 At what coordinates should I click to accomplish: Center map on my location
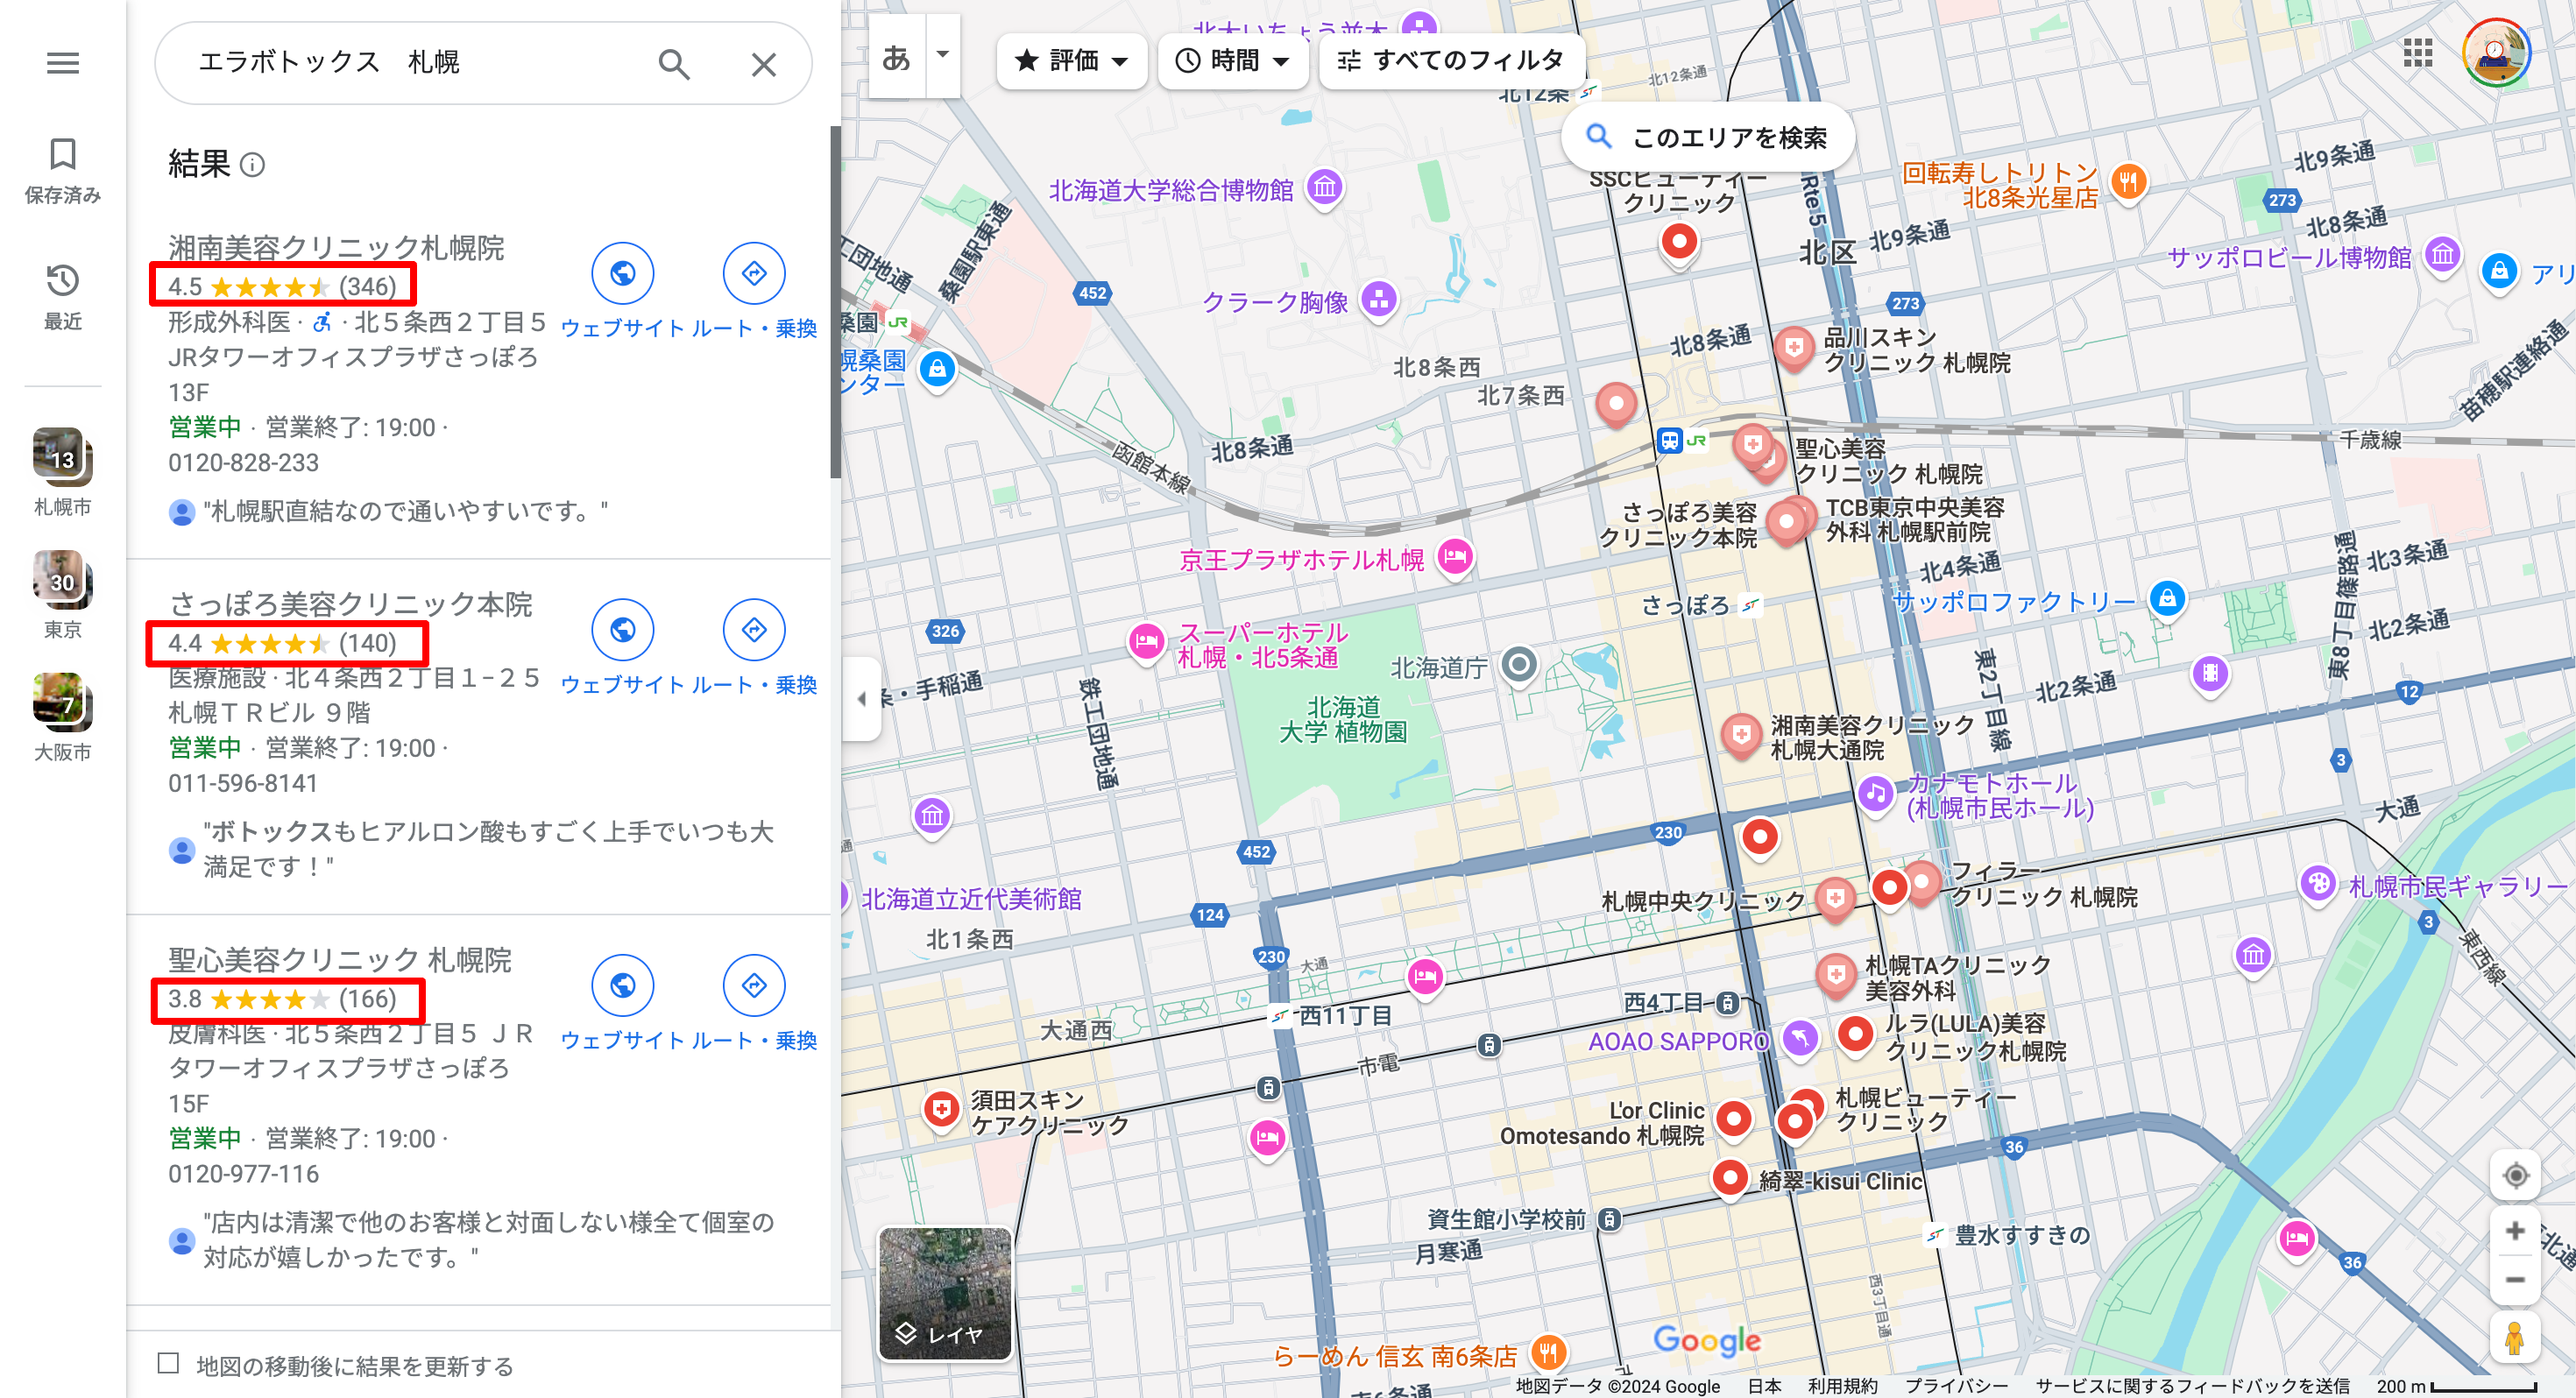pyautogui.click(x=2515, y=1175)
